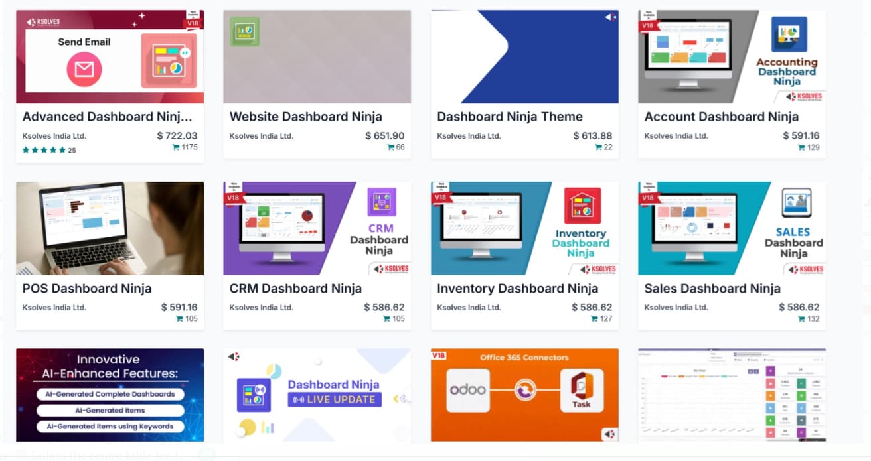Click the Account Dashboard Ninja title
This screenshot has height=461, width=871.
tap(722, 117)
